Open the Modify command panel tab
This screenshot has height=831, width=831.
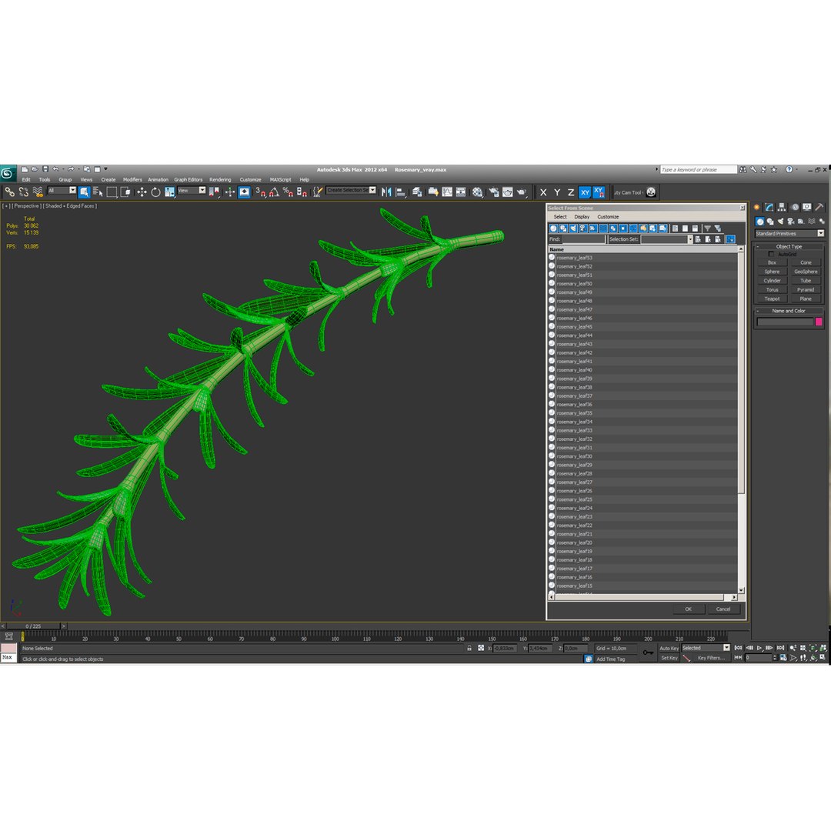point(769,207)
